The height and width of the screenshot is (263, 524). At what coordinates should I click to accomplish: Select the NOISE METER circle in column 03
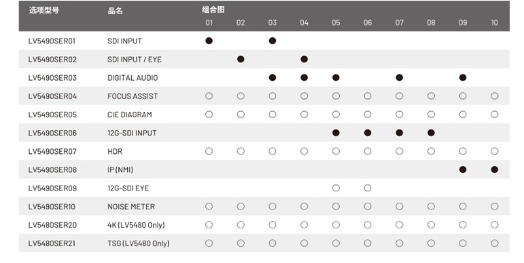[x=273, y=206]
